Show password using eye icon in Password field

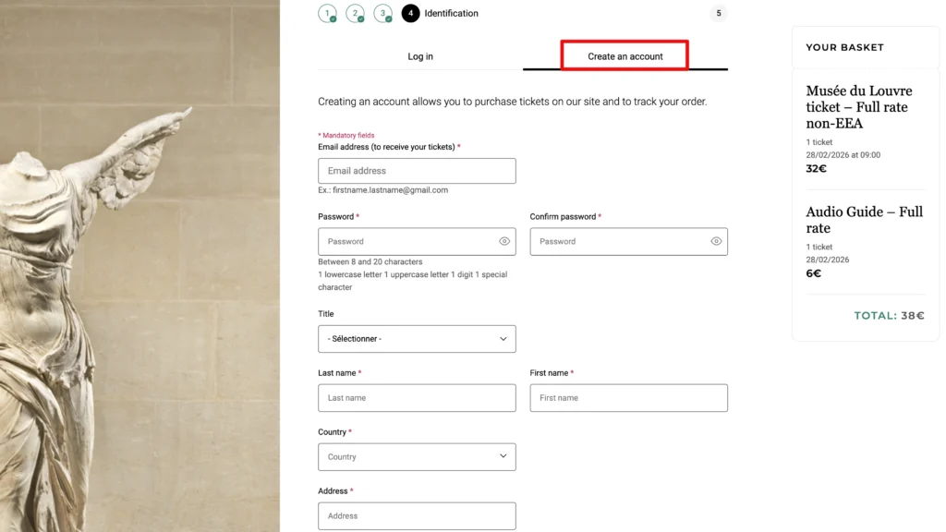504,241
